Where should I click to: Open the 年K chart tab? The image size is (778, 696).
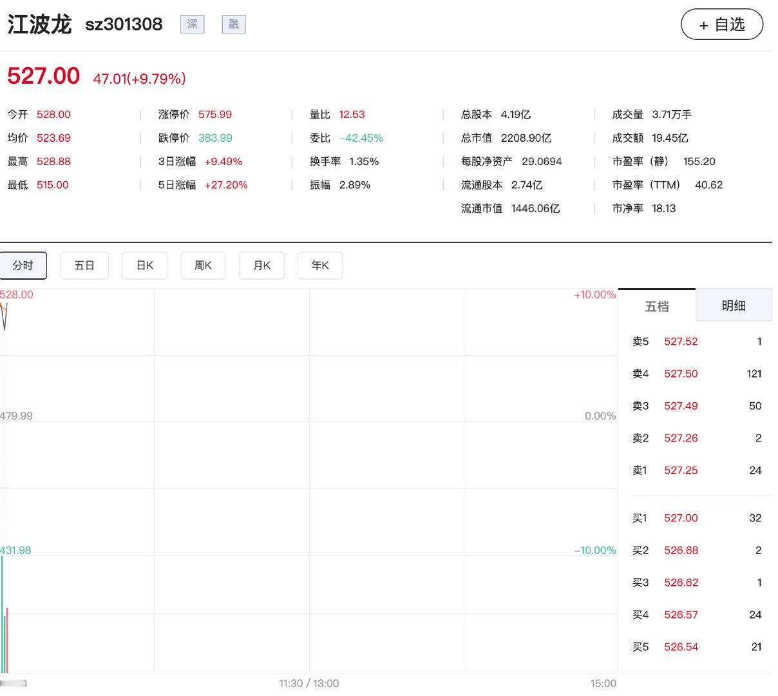320,266
